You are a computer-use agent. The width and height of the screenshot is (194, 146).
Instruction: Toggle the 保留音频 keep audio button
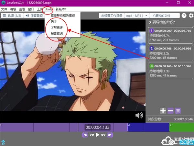(x=34, y=16)
